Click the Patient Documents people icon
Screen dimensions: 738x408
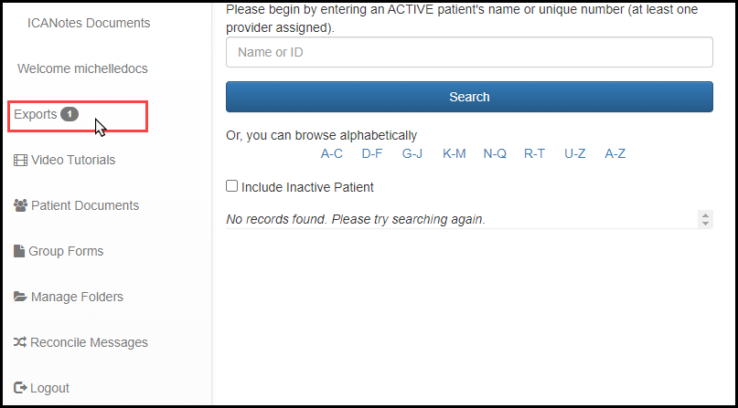[20, 205]
